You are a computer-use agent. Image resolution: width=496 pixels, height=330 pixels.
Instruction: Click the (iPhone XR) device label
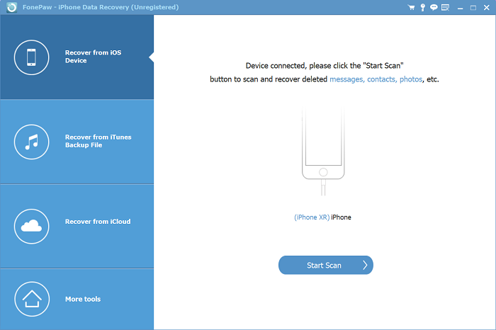[x=312, y=217]
